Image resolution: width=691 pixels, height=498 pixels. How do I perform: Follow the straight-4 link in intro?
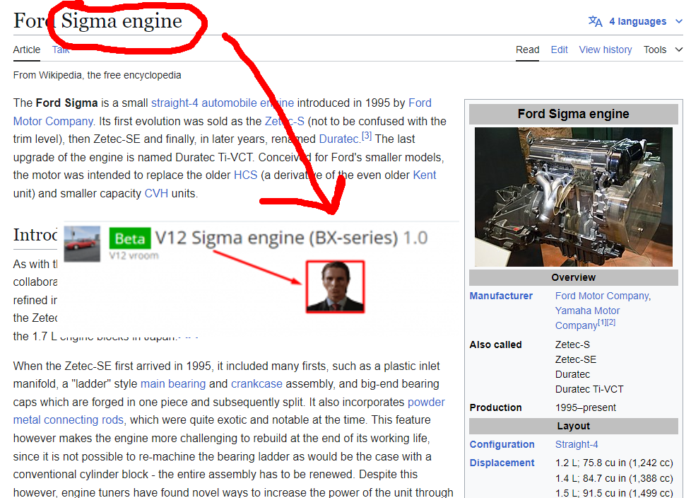coord(175,103)
